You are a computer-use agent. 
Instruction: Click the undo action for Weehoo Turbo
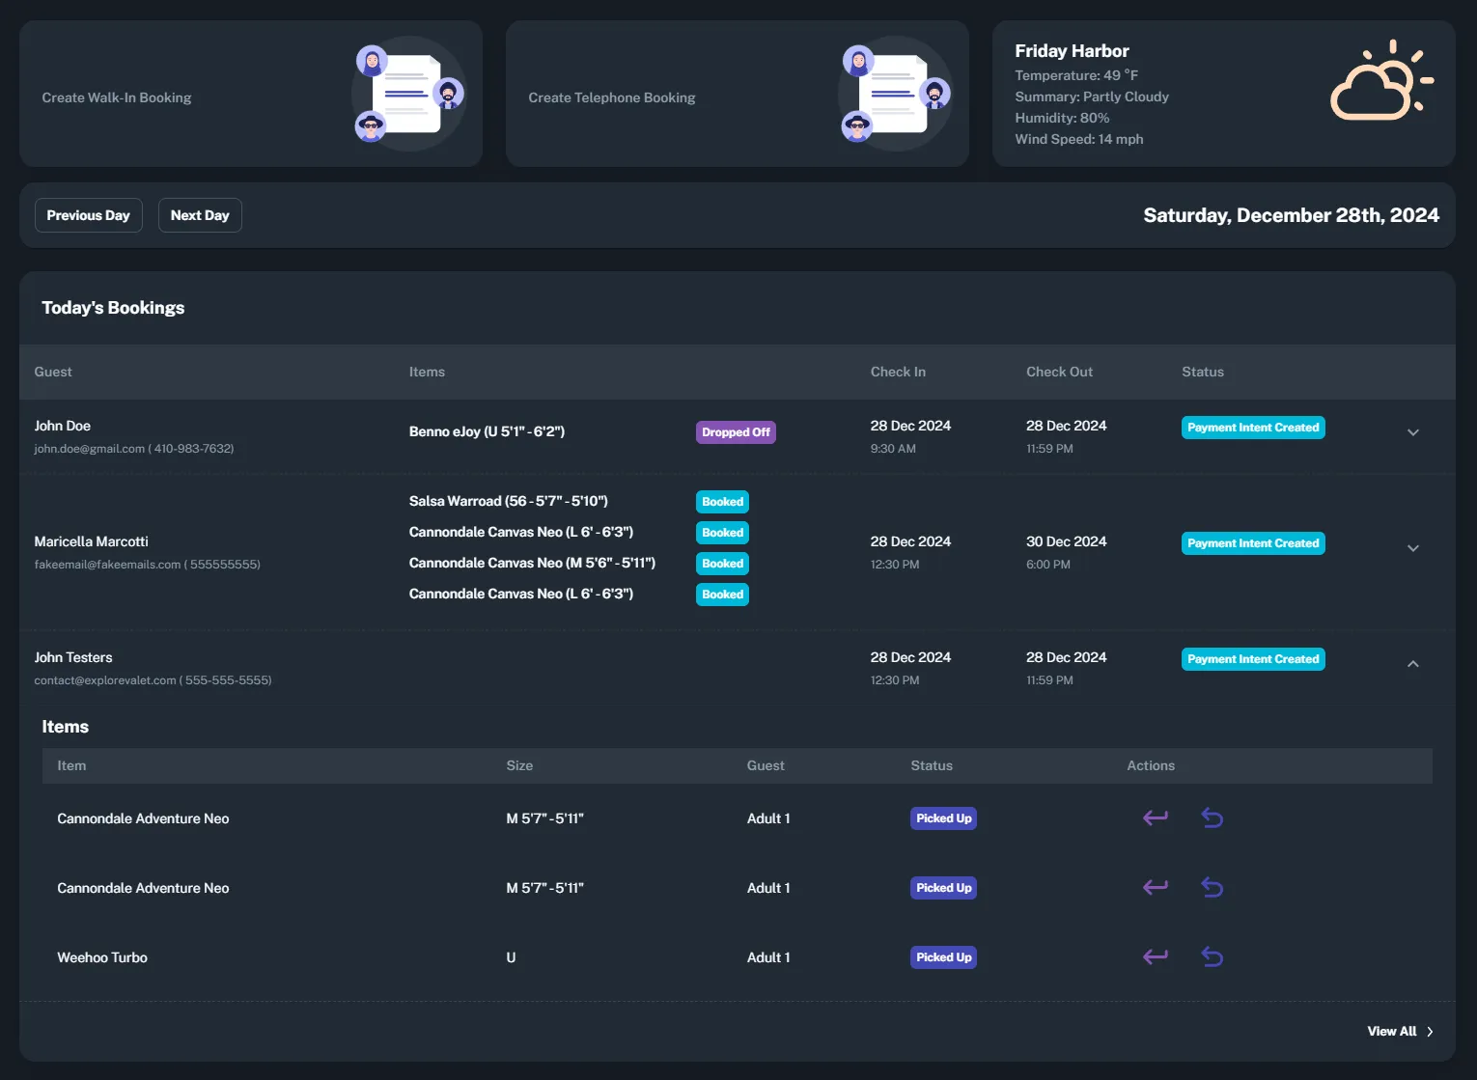click(1212, 956)
